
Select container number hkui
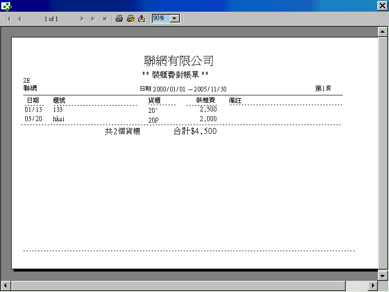(58, 119)
